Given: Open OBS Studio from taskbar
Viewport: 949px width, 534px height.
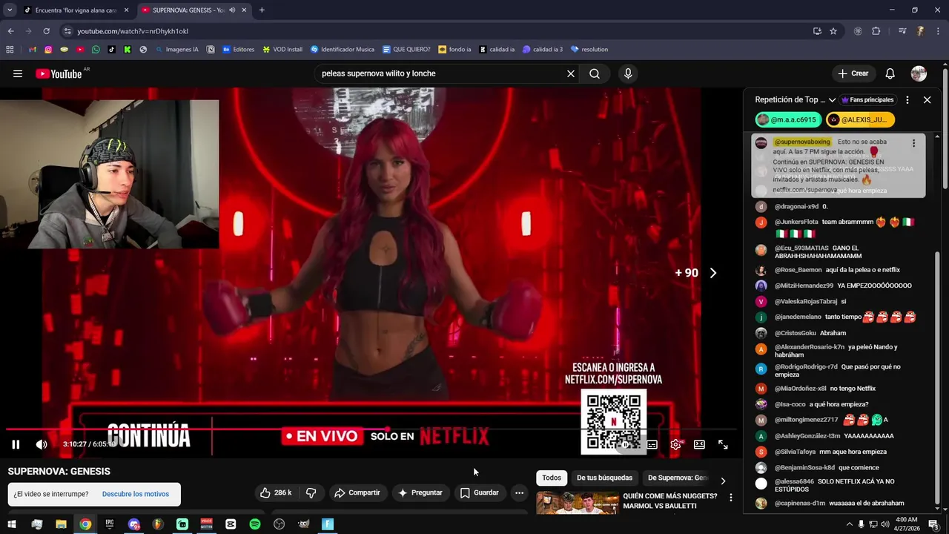Looking at the screenshot, I should pyautogui.click(x=280, y=524).
